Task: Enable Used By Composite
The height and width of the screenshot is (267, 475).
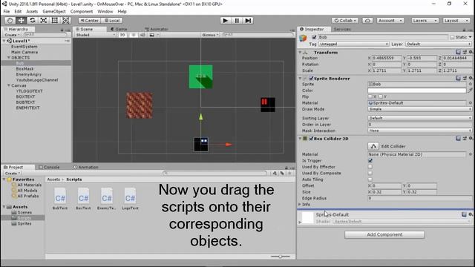Action: (370, 173)
